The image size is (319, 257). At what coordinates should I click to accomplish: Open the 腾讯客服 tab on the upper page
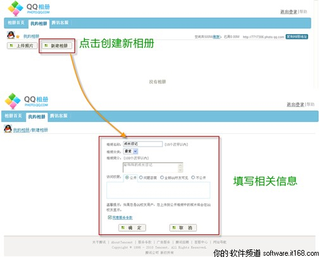click(60, 23)
